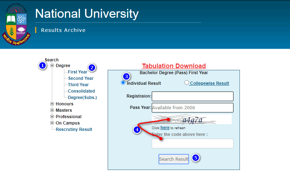Select the On Campus category label
Viewport: 290px width, 171px height.
click(x=68, y=123)
